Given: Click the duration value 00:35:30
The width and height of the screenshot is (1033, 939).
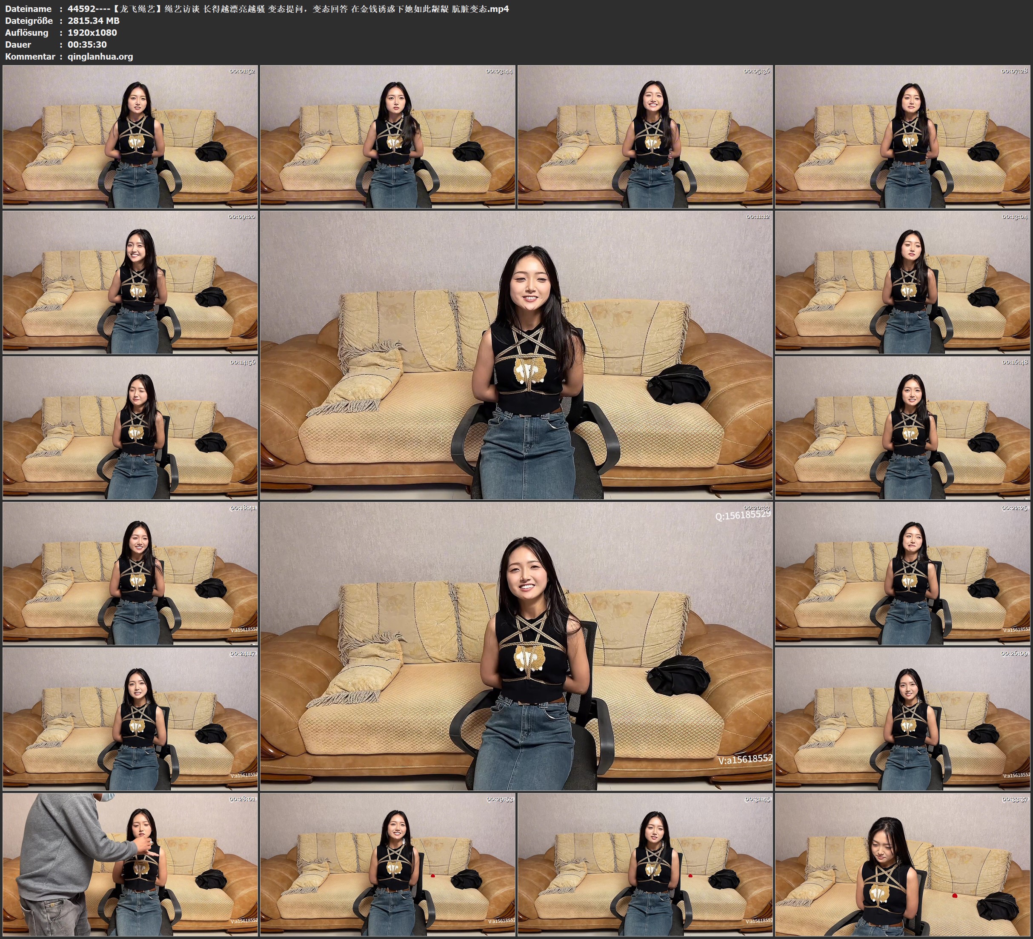Looking at the screenshot, I should coord(87,45).
